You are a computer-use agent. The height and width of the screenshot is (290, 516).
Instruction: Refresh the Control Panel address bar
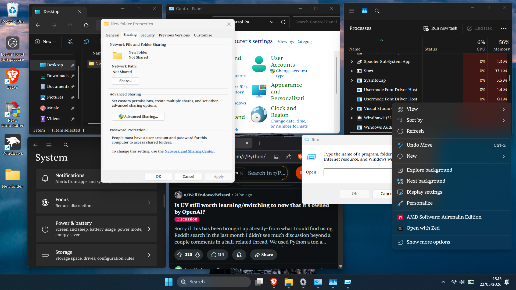tap(283, 22)
